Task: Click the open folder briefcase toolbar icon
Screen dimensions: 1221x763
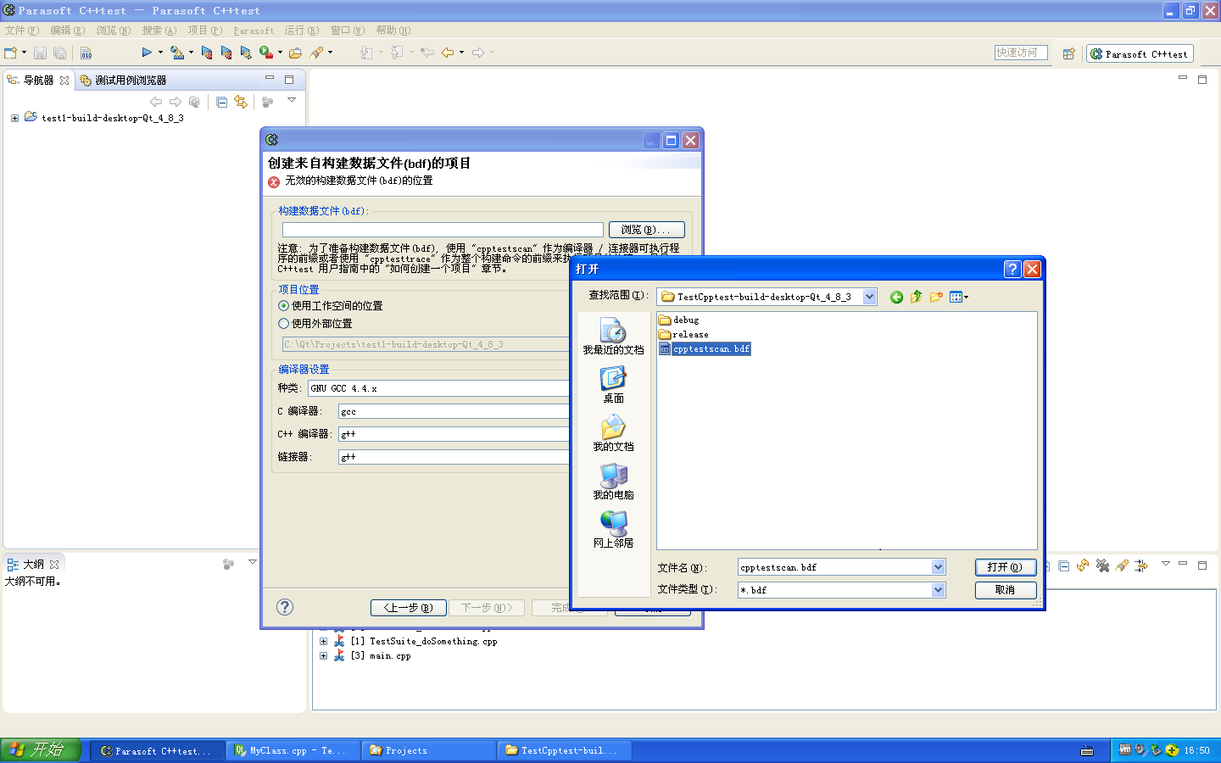Action: [x=295, y=53]
